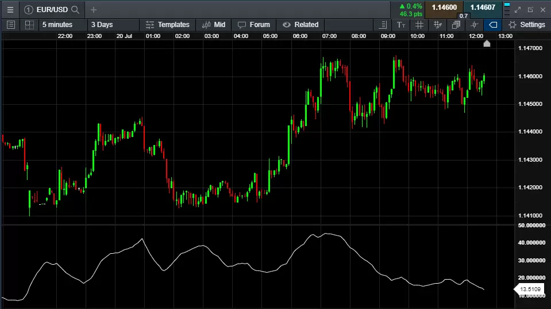The image size is (551, 309).
Task: Toggle the Related eye view
Action: pyautogui.click(x=300, y=25)
